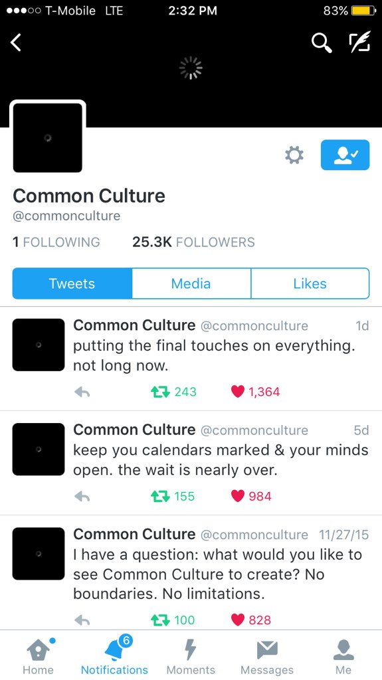This screenshot has width=382, height=680.
Task: Toggle the blue following button
Action: point(345,155)
